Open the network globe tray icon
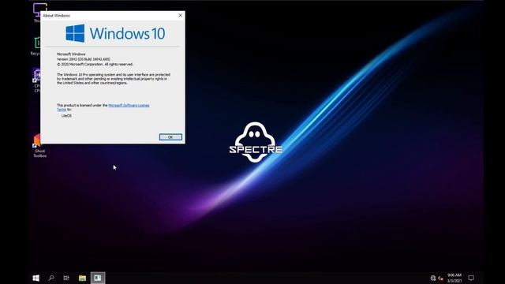505x284 pixels. (433, 278)
